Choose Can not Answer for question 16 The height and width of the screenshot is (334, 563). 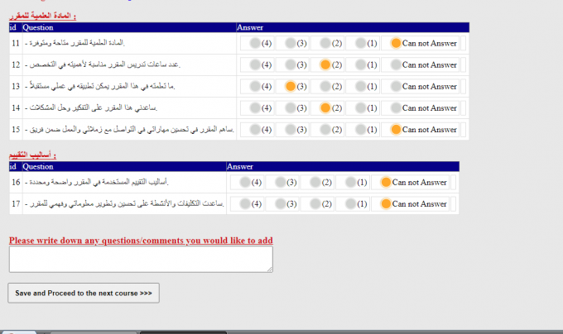386,183
